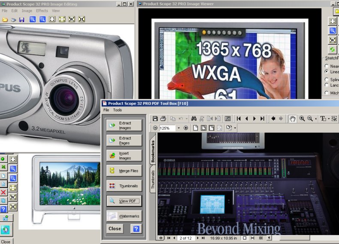This screenshot has width=339, height=244.
Task: Click the Merge Files button
Action: pos(124,171)
